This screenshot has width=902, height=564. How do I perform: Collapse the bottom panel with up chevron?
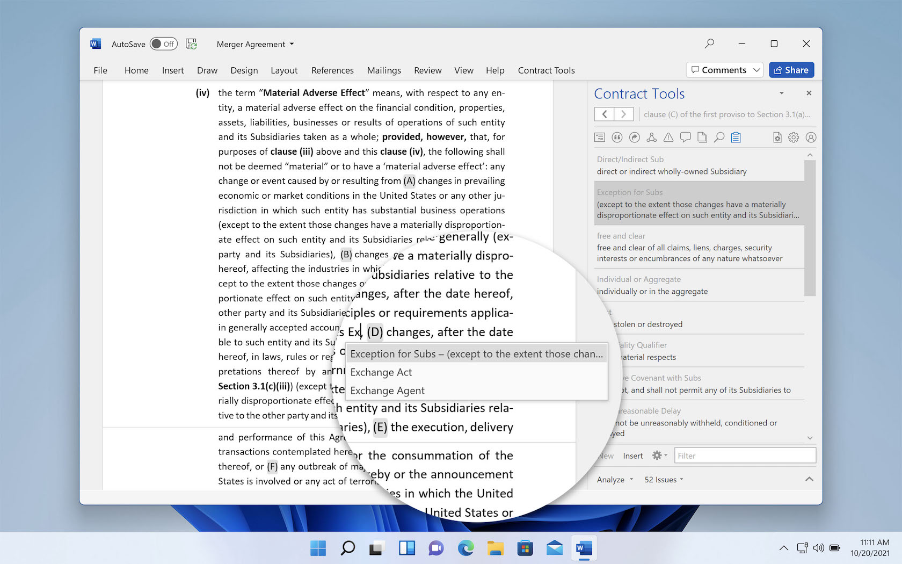tap(809, 479)
